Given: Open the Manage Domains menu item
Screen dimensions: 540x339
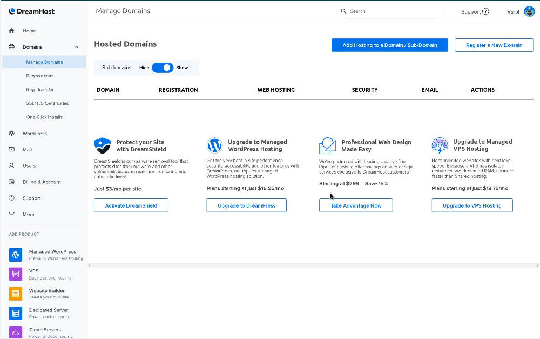Looking at the screenshot, I should [44, 62].
